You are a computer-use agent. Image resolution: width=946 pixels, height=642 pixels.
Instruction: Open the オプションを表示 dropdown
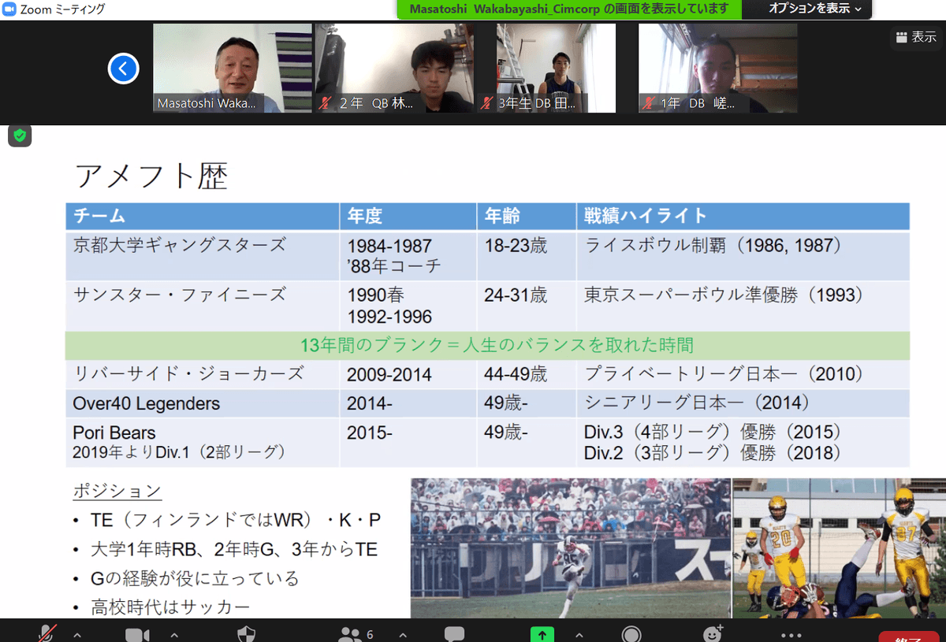(x=815, y=9)
